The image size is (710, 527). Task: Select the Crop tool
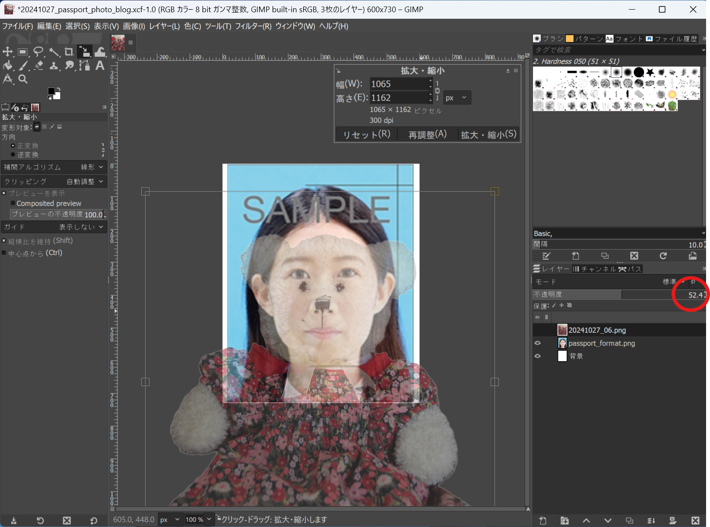(69, 52)
